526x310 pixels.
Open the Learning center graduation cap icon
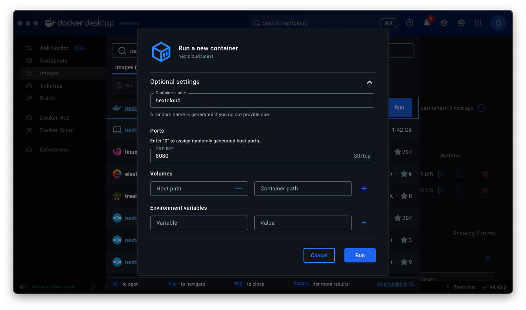click(444, 23)
